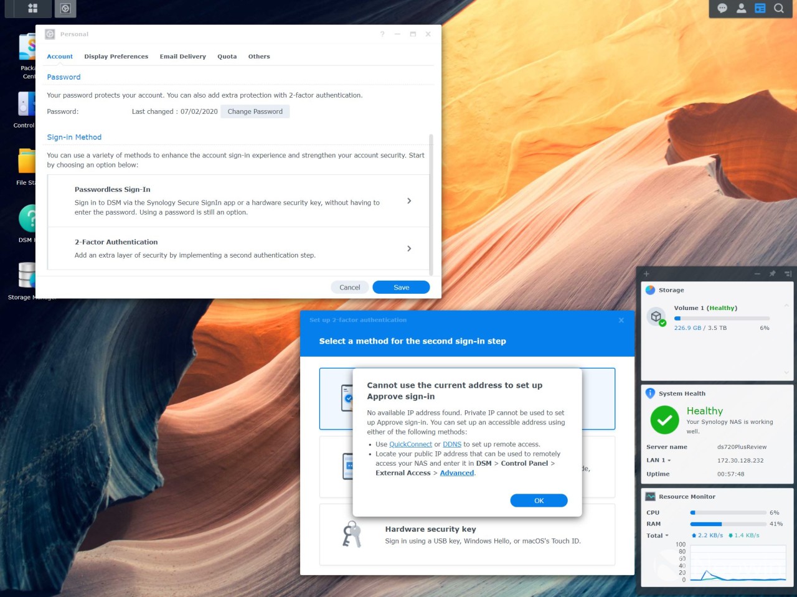Expand 2-Factor Authentication with its chevron
Screen dimensions: 797x597
(409, 248)
